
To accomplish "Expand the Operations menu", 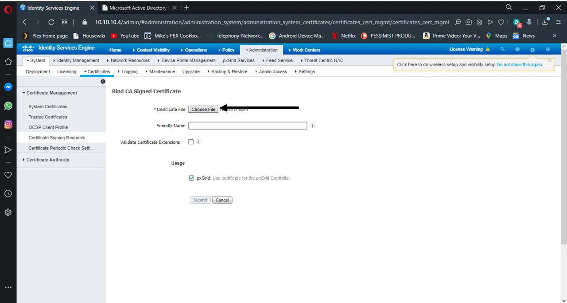I will click(194, 50).
